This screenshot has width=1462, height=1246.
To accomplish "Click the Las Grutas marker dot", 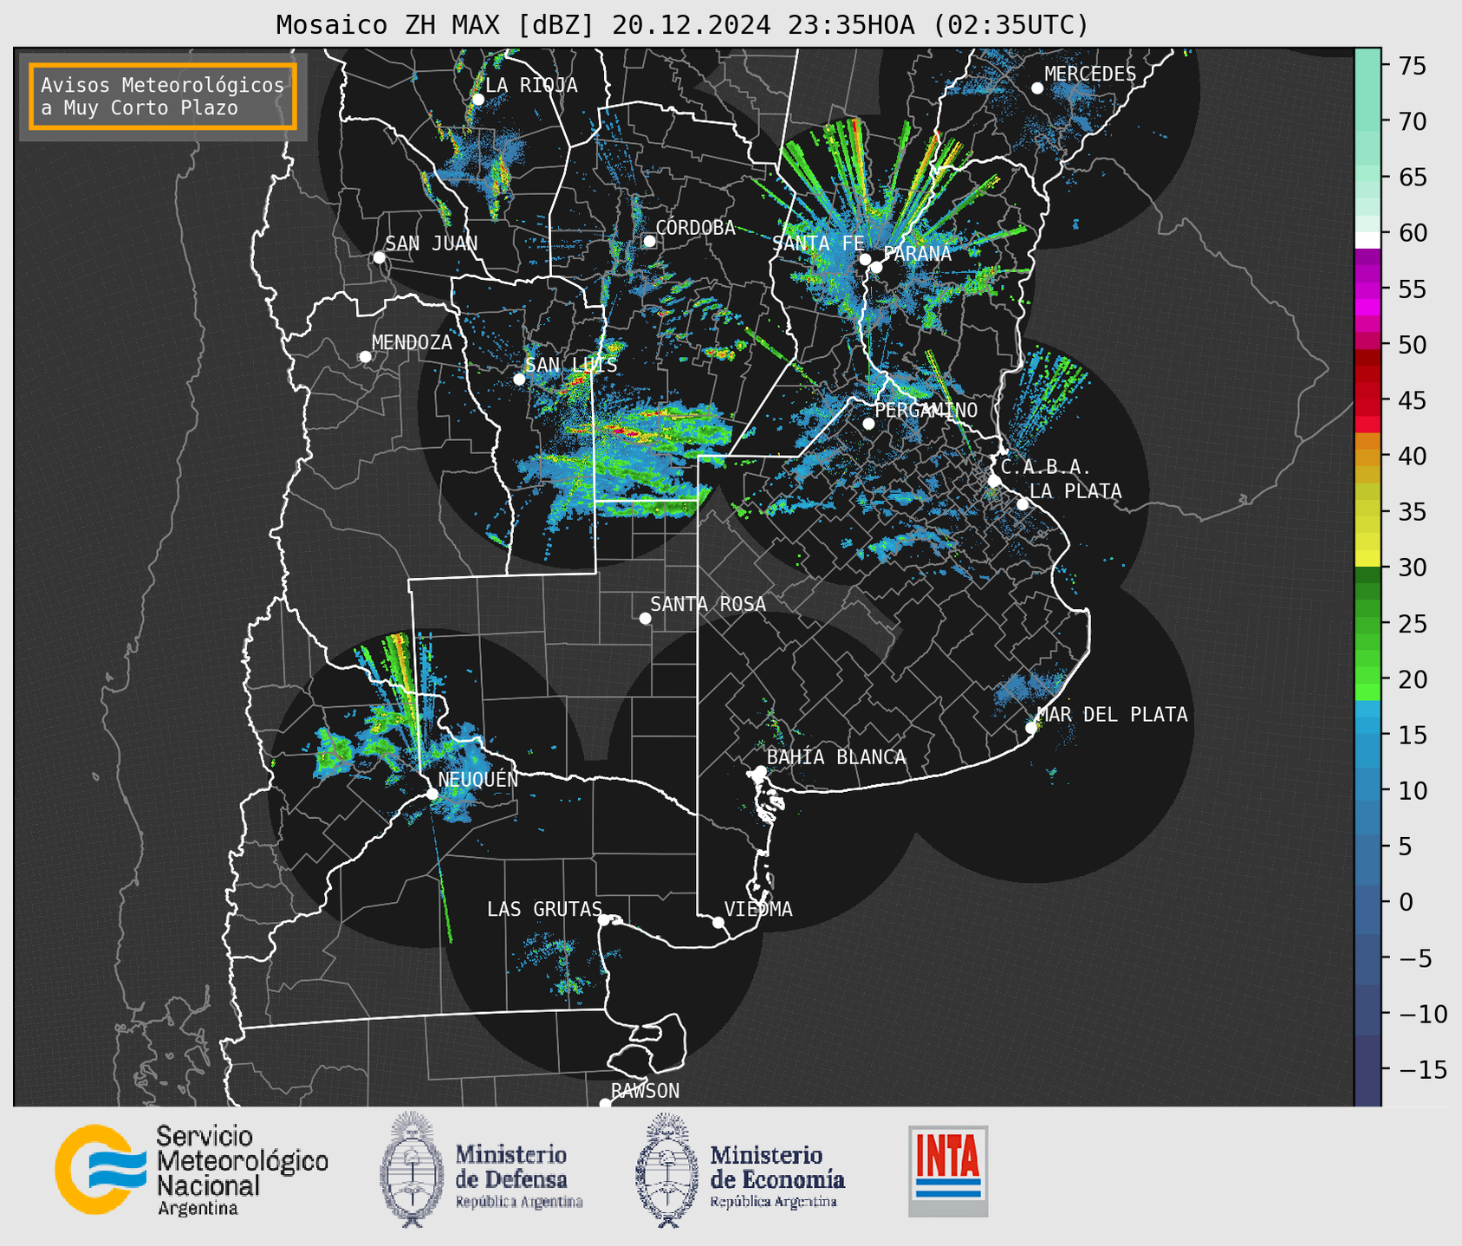I will pos(604,920).
